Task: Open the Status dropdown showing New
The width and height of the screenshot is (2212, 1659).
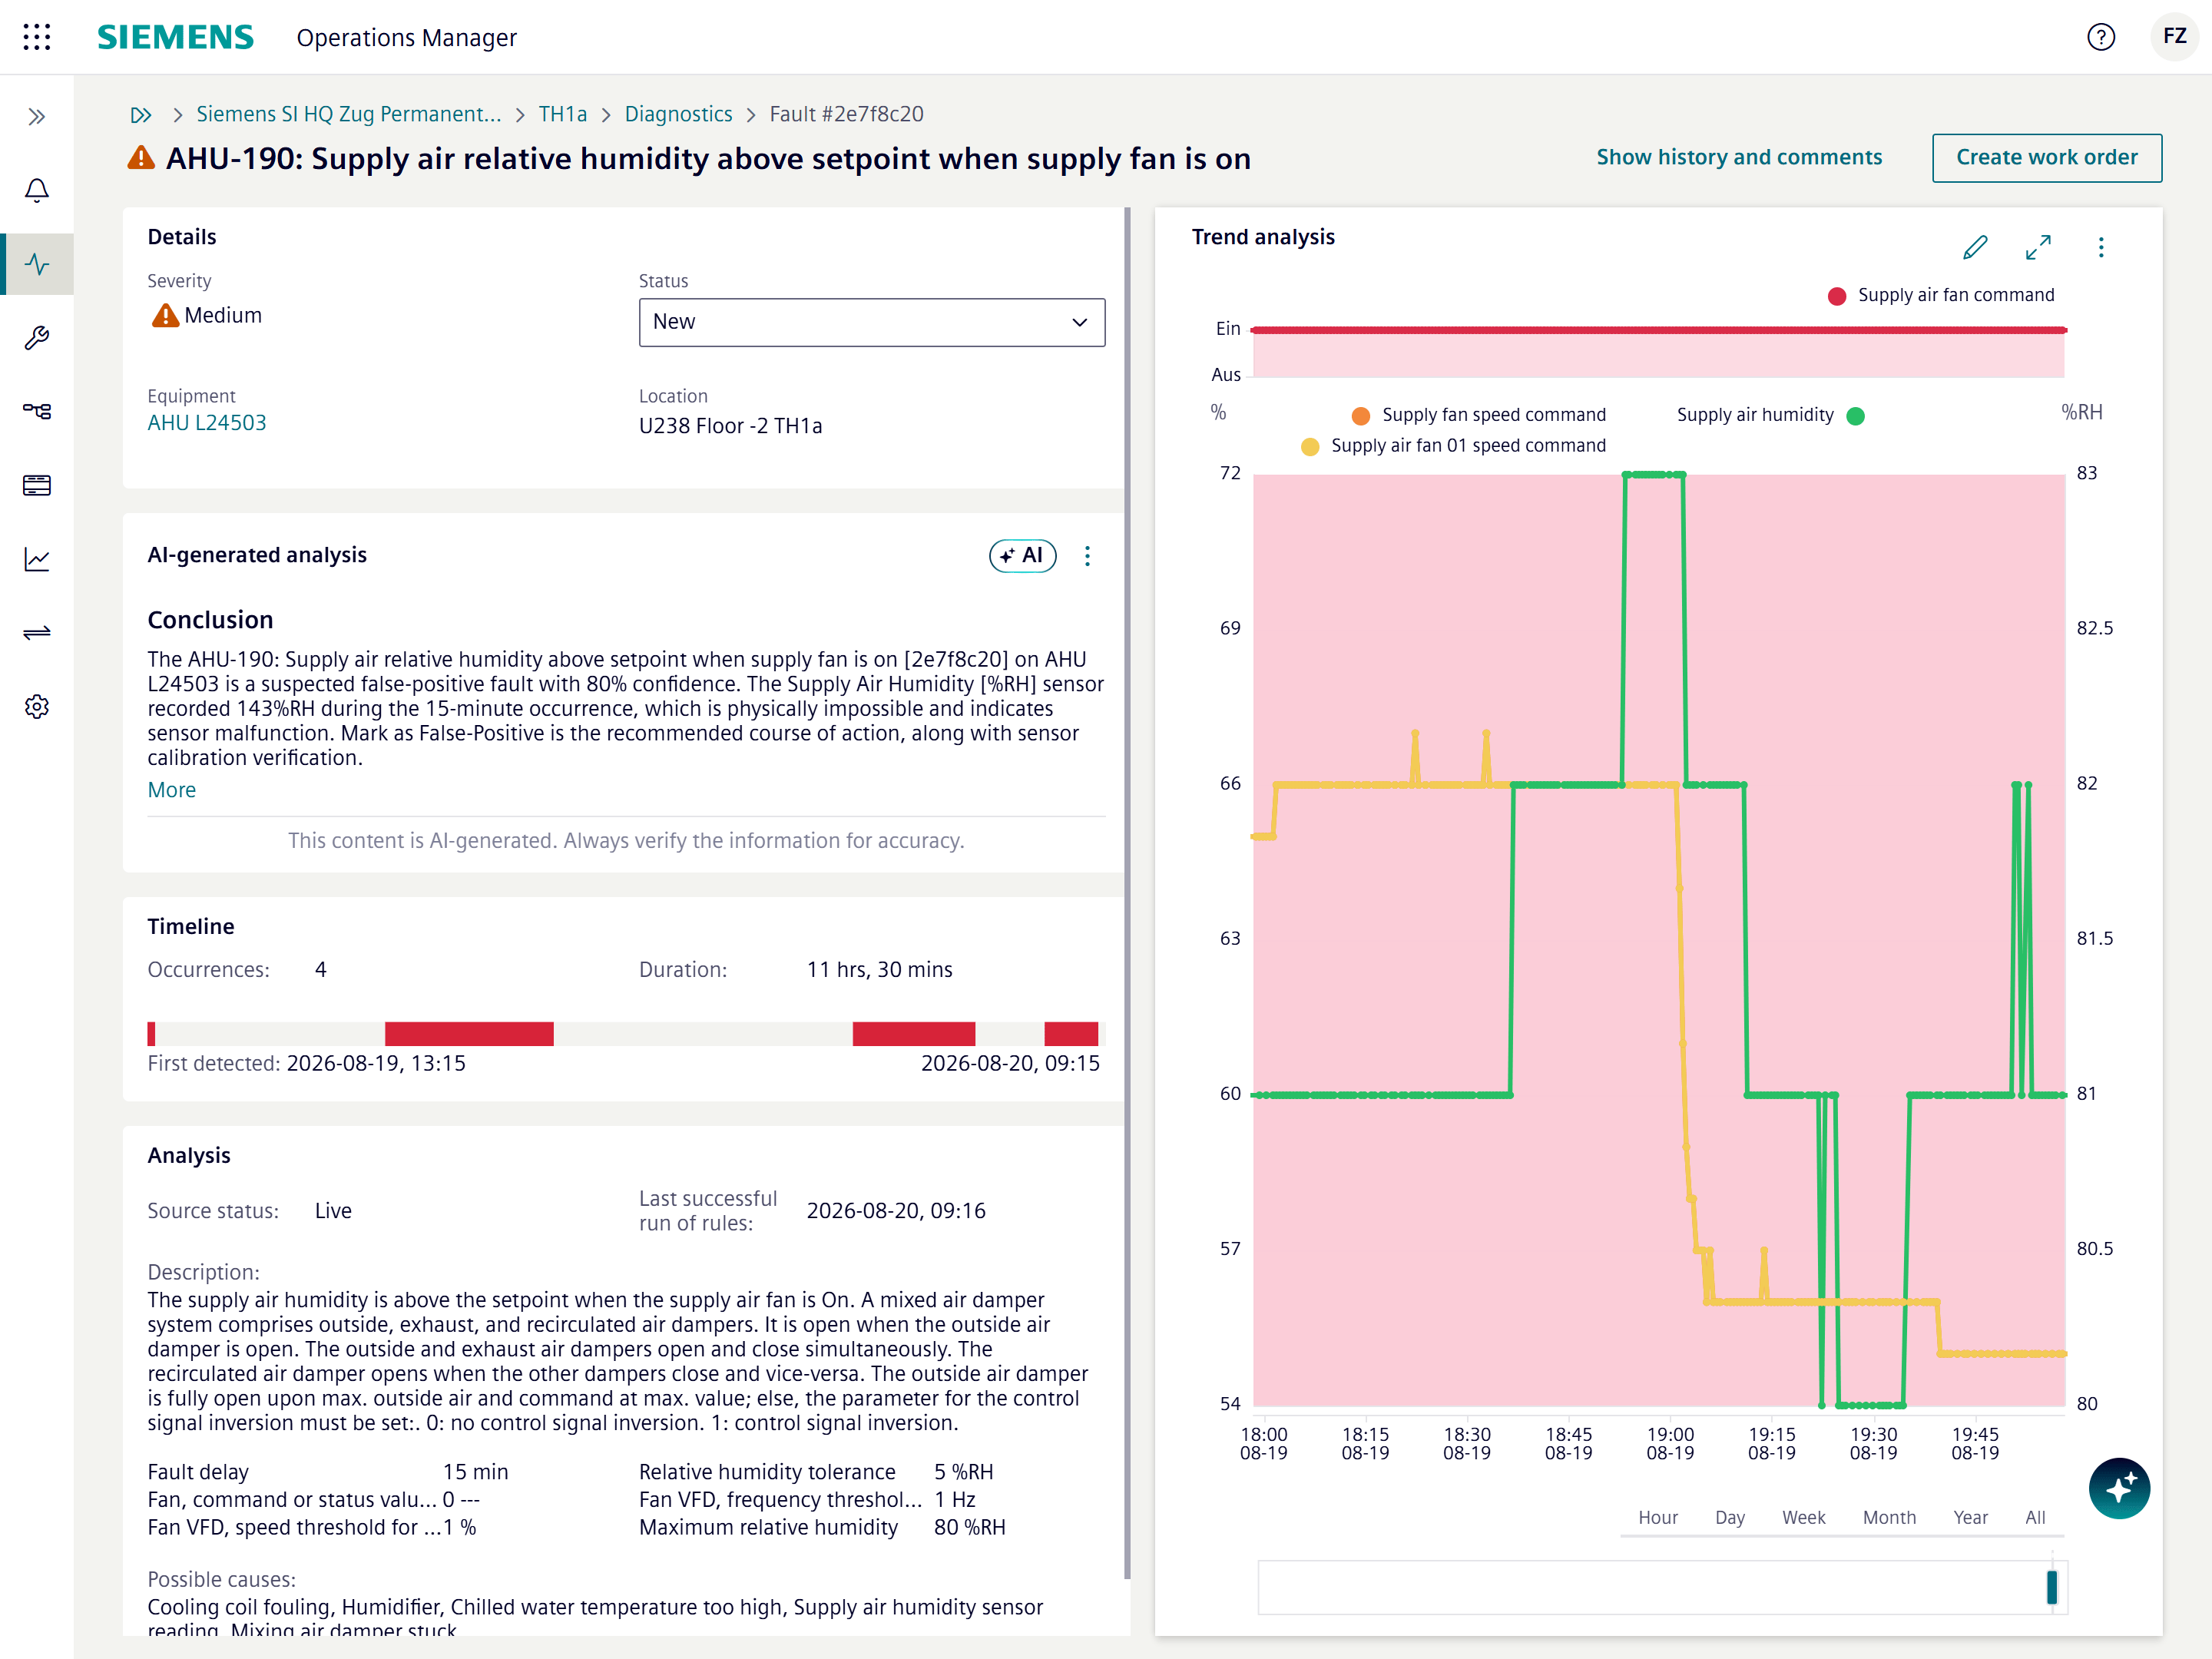Action: (x=872, y=322)
